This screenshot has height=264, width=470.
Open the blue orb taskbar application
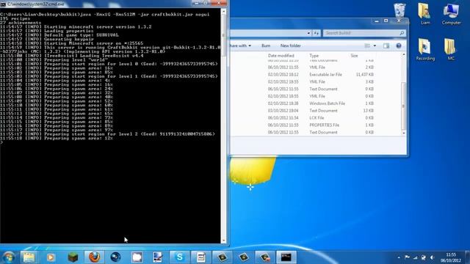(x=115, y=257)
